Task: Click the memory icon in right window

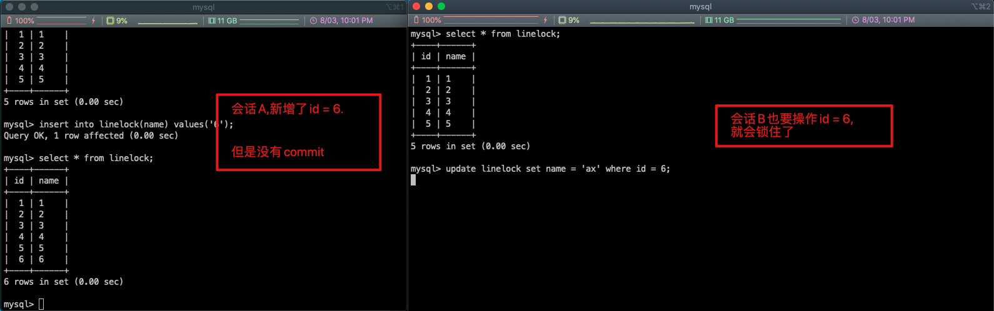Action: (709, 20)
